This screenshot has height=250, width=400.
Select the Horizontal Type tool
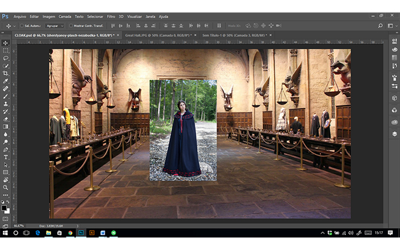pyautogui.click(x=5, y=157)
